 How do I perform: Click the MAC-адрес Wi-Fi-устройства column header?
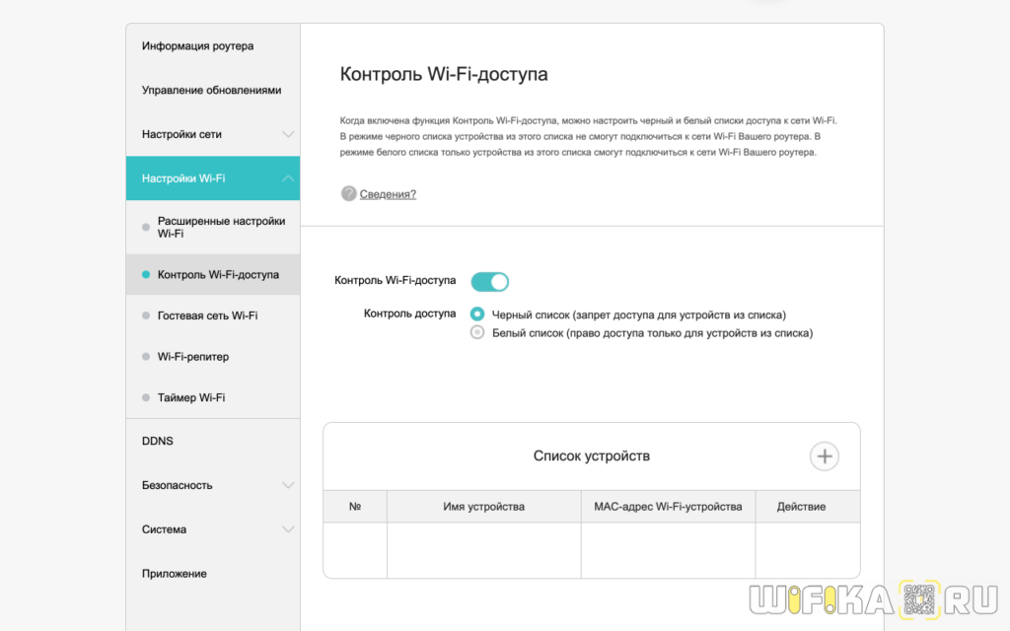668,507
